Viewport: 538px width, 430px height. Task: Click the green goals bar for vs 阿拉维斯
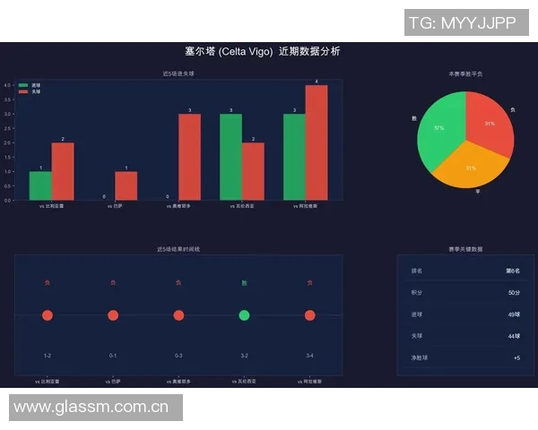point(294,157)
